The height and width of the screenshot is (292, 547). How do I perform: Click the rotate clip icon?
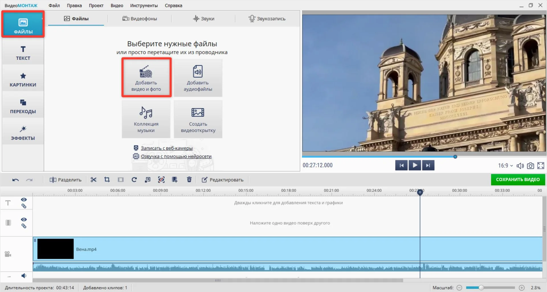(x=134, y=180)
